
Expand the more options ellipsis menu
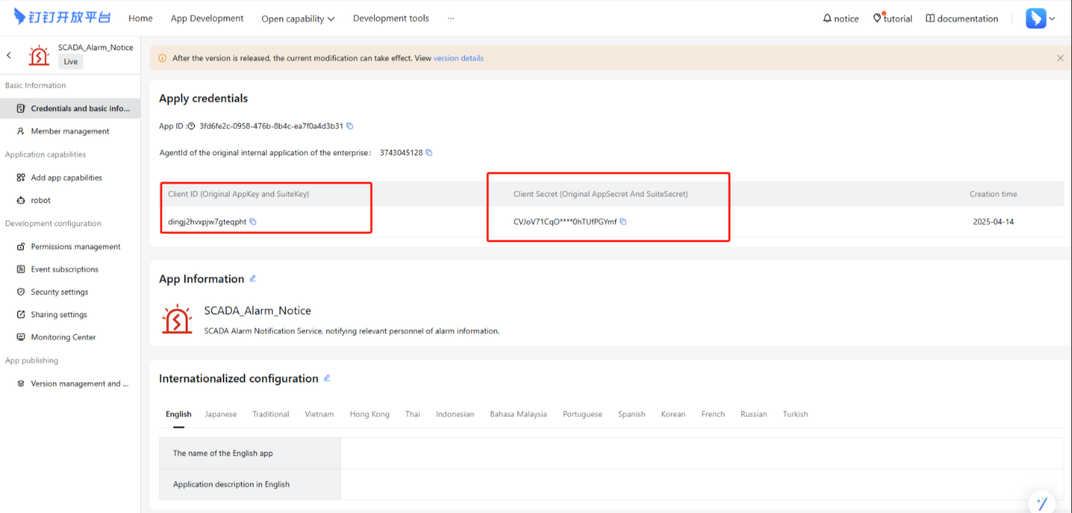(x=451, y=18)
